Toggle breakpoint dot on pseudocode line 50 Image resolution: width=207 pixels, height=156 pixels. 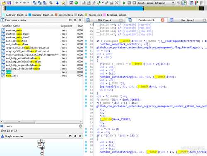[86, 47]
